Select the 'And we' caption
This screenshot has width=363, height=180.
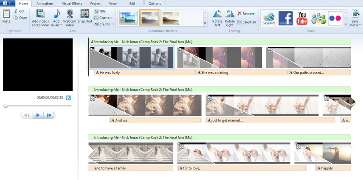[x=155, y=120]
